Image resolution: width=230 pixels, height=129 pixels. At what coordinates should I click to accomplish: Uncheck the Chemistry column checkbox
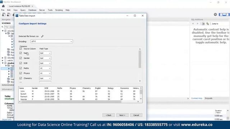(20, 78)
